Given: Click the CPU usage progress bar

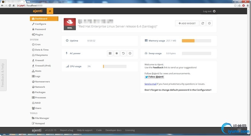Looking at the screenshot, I should point(115,66).
